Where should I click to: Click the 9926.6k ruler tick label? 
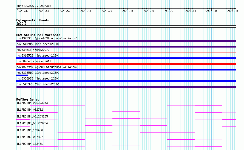click(x=85, y=11)
